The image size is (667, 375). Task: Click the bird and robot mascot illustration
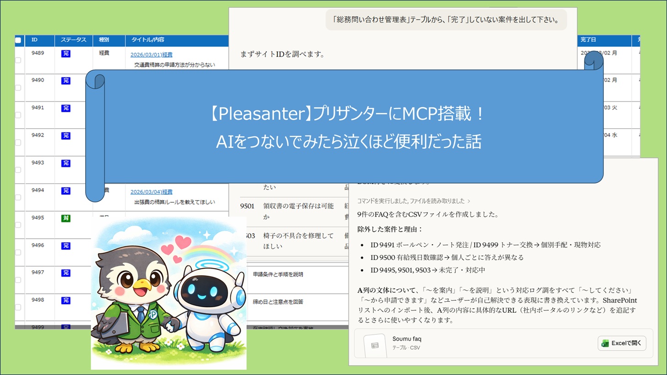(x=169, y=293)
